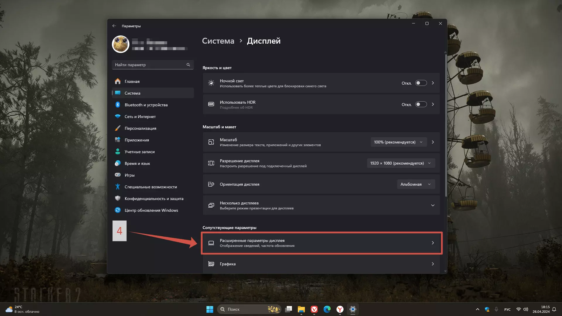Open the Wi-Fi network tray icon

518,309
